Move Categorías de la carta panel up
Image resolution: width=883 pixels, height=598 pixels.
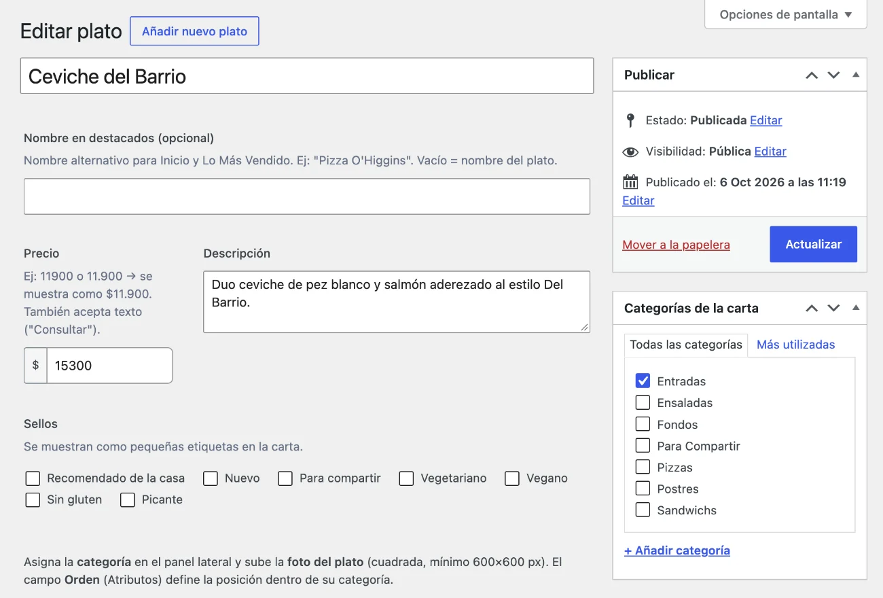click(x=812, y=309)
